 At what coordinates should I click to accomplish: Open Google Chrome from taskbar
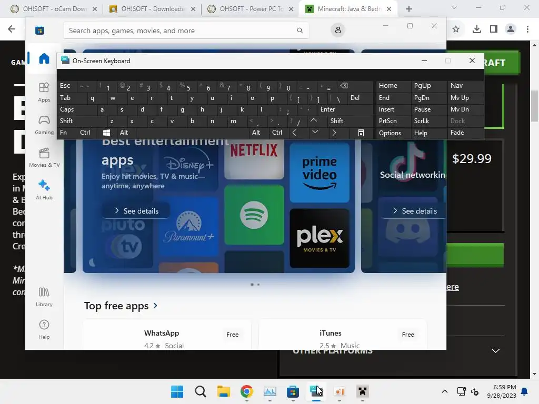pos(246,391)
